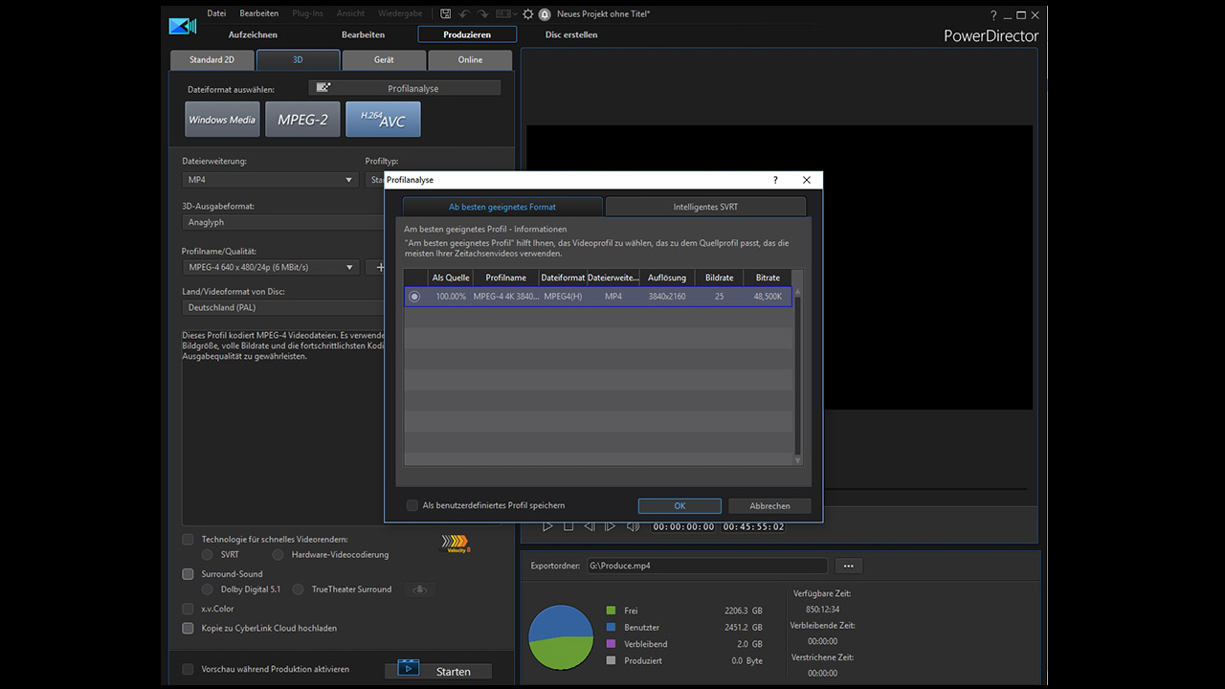Image resolution: width=1225 pixels, height=689 pixels.
Task: Open the Datei menu
Action: point(216,13)
